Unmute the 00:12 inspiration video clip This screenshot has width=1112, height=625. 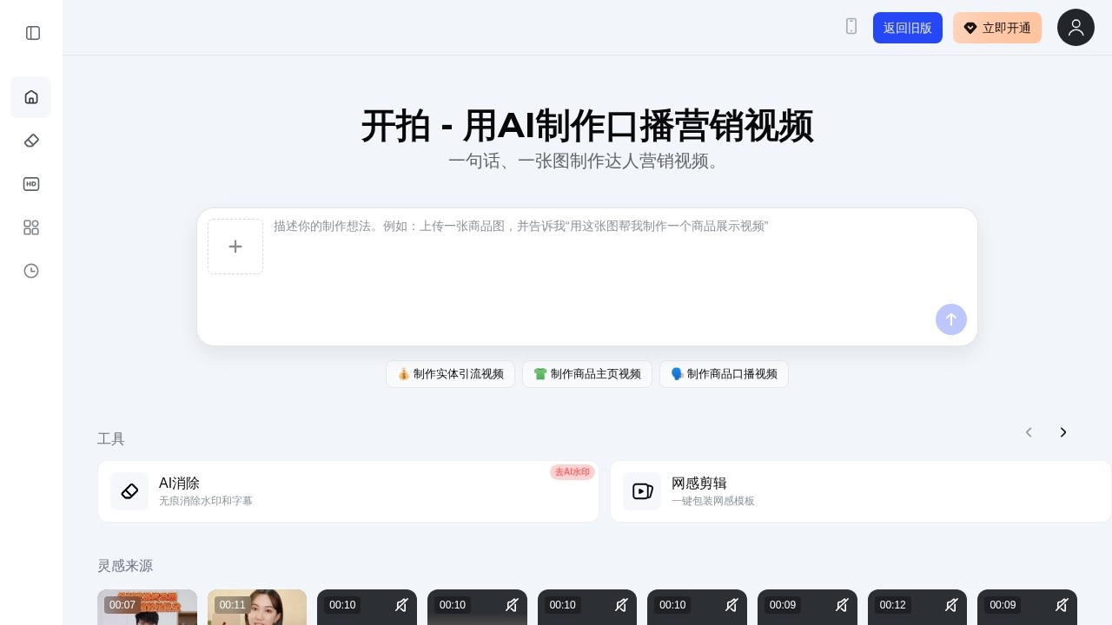point(951,605)
